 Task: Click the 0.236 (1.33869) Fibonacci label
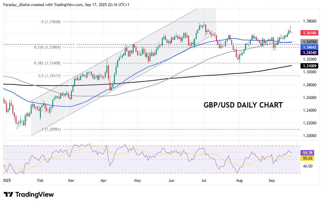pyautogui.click(x=47, y=47)
